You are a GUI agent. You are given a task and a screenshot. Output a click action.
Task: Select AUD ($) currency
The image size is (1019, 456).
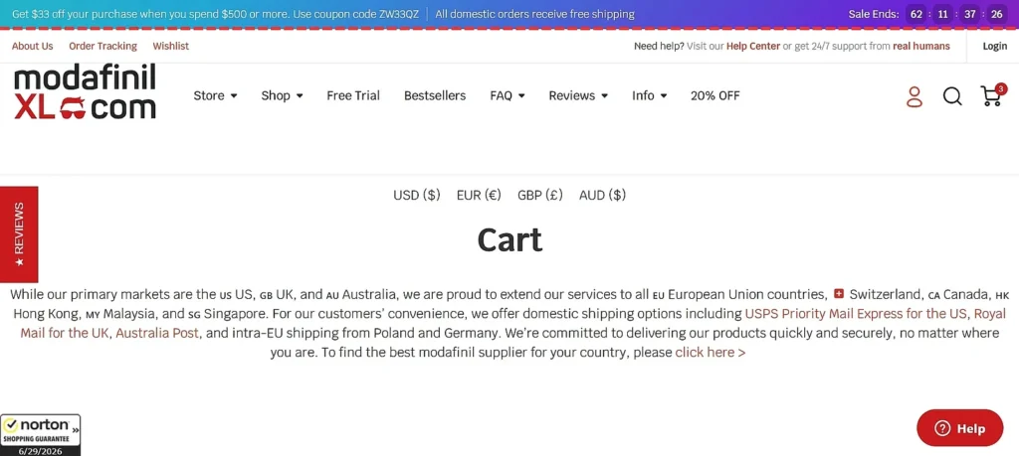coord(602,195)
